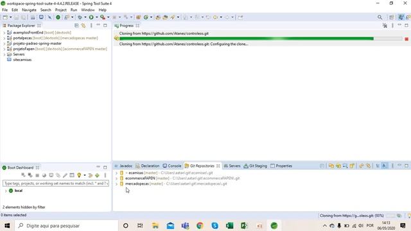Screen dimensions: 411x231
Task: Click the Open Type toolbar icon
Action: (x=158, y=17)
